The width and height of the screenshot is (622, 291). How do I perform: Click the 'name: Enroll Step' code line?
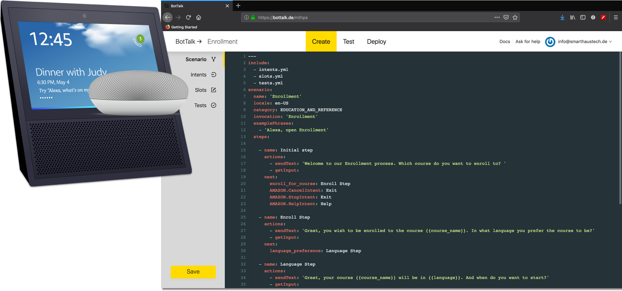point(284,217)
